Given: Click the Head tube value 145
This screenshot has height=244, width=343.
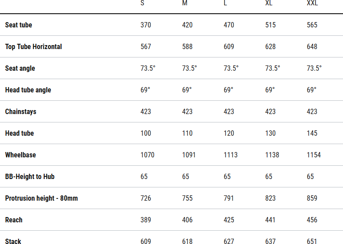Looking at the screenshot, I should tap(312, 133).
